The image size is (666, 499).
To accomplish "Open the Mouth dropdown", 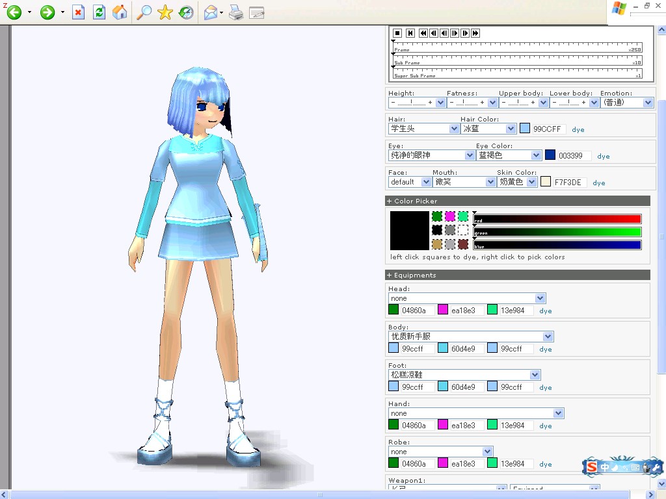I will [x=464, y=182].
